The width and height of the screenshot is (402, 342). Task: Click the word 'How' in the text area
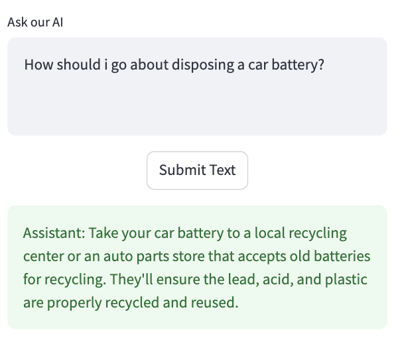click(x=37, y=66)
